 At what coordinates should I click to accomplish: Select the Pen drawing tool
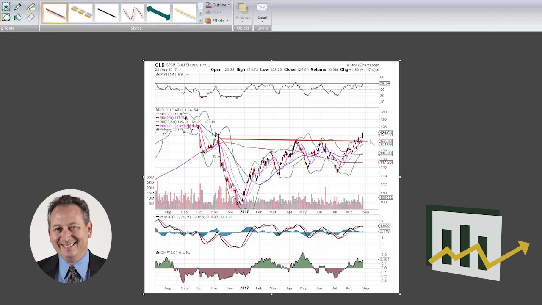[18, 6]
